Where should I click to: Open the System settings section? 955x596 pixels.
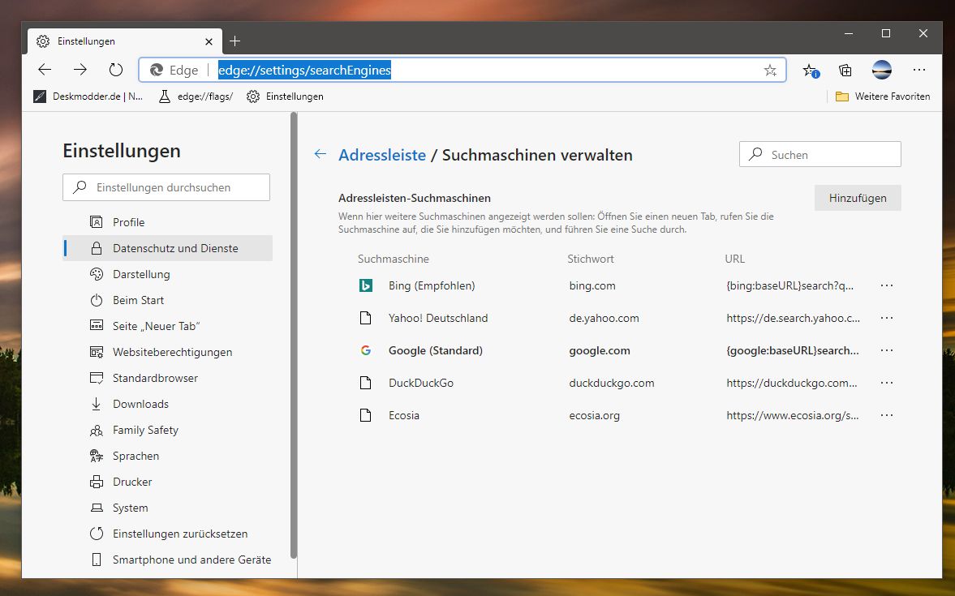click(x=167, y=508)
